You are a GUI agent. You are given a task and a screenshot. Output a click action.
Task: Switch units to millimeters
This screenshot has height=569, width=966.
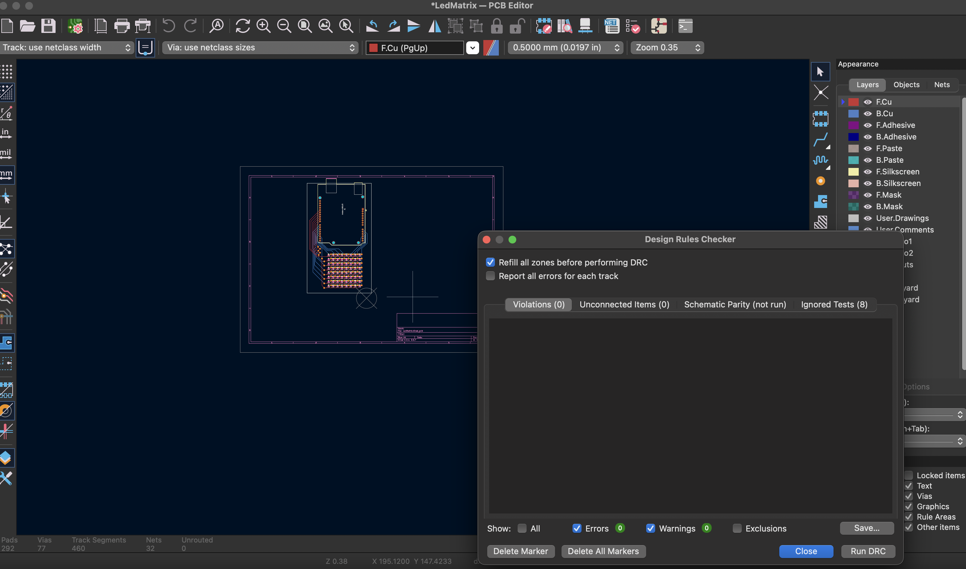tap(6, 175)
